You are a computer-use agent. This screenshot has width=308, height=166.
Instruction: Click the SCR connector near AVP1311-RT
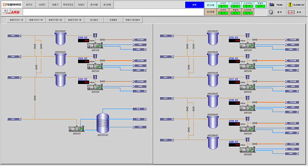[139, 109]
